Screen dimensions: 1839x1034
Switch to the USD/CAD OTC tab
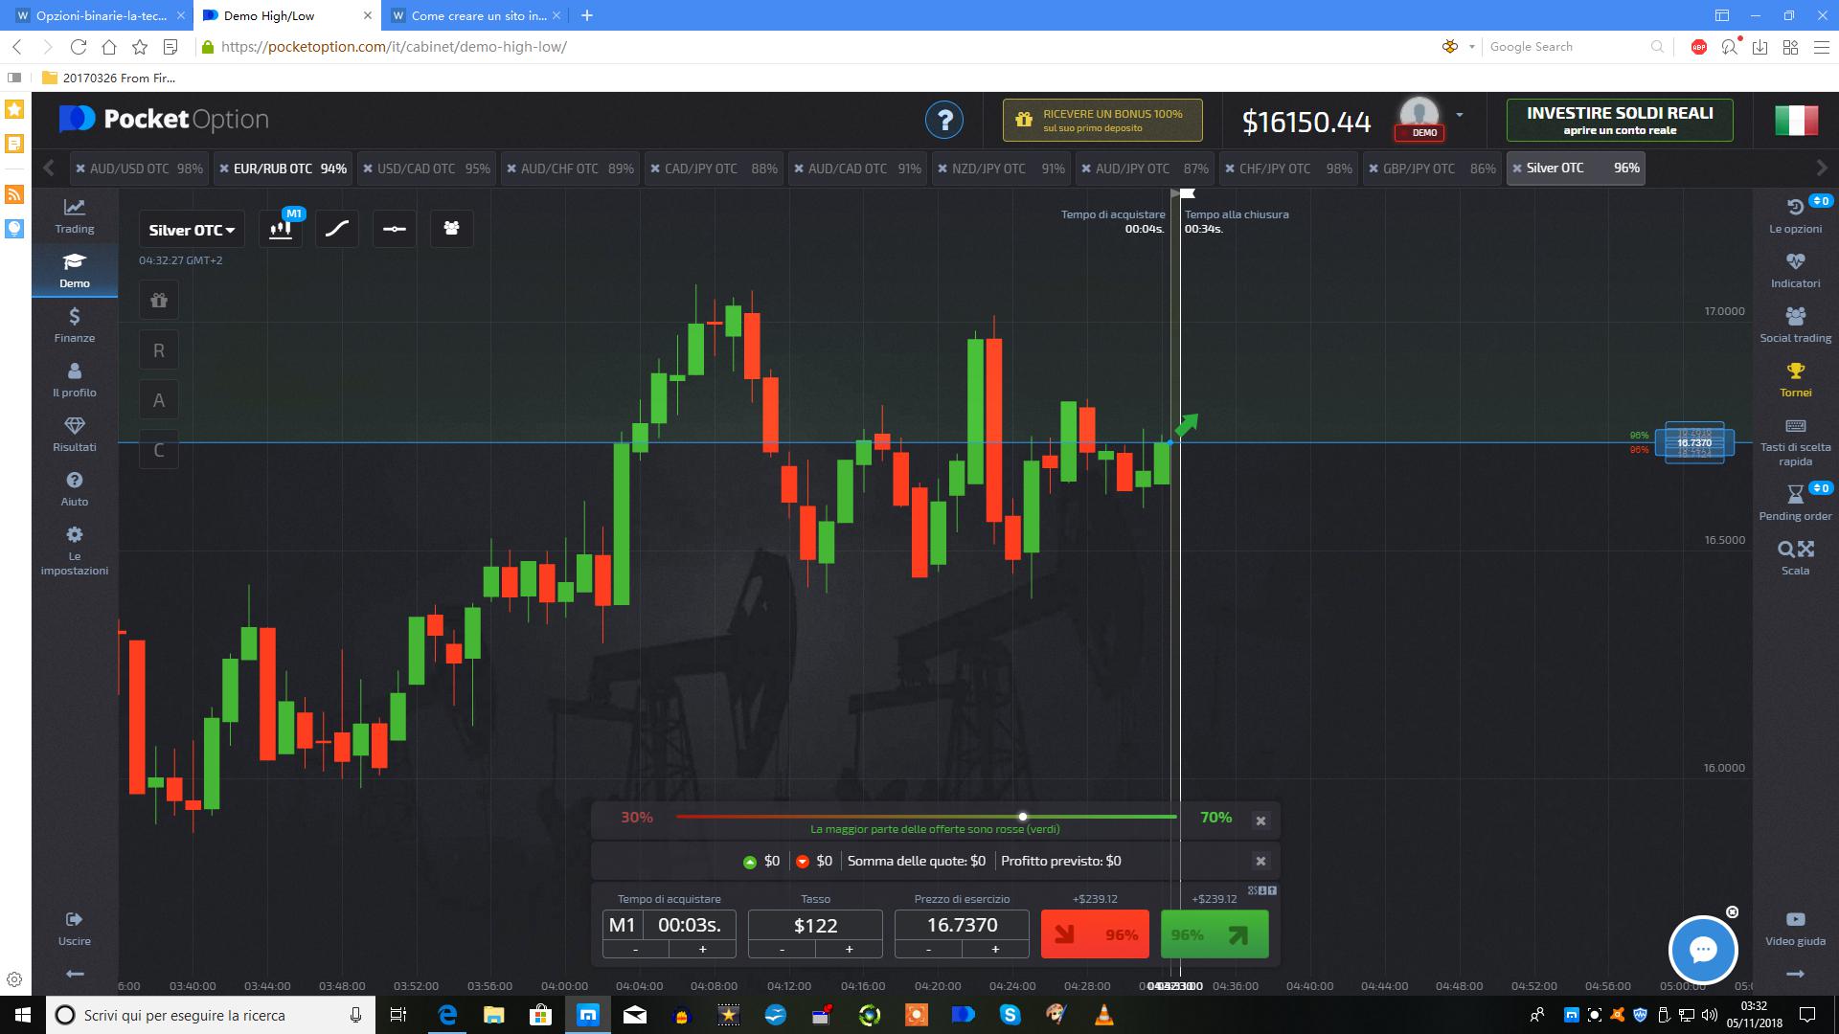click(x=427, y=169)
